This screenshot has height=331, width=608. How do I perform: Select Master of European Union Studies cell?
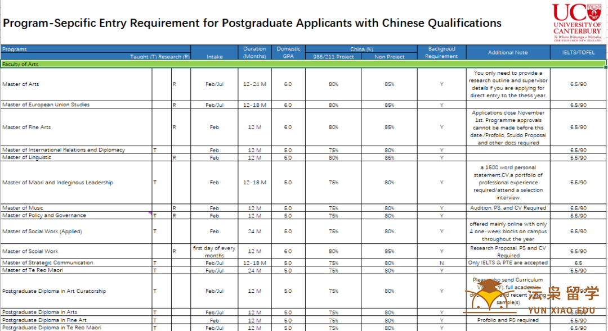click(x=77, y=105)
